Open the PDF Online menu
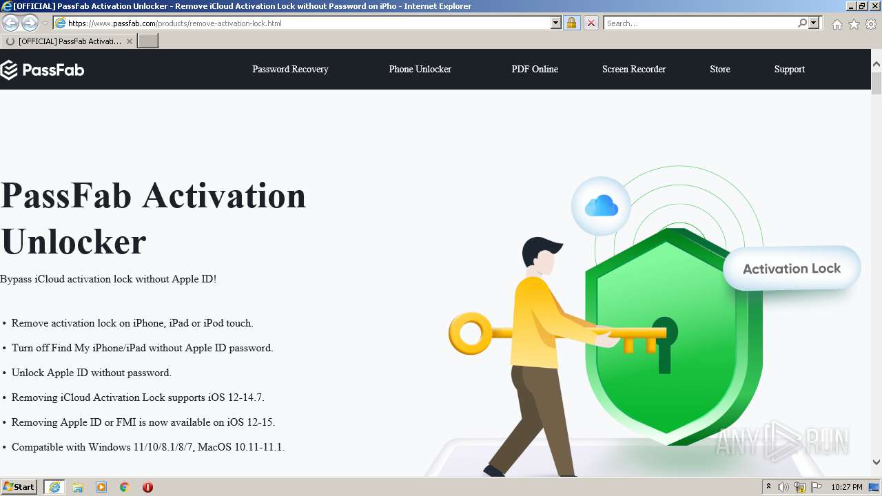Viewport: 882px width, 496px height. pyautogui.click(x=535, y=70)
